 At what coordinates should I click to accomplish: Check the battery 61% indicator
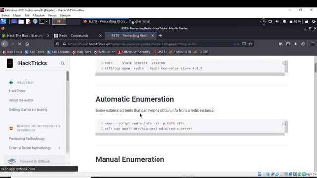pos(295,21)
